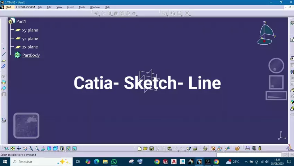Click the Zoom Out magnifier icon
Image resolution: width=294 pixels, height=166 pixels.
(x=37, y=148)
